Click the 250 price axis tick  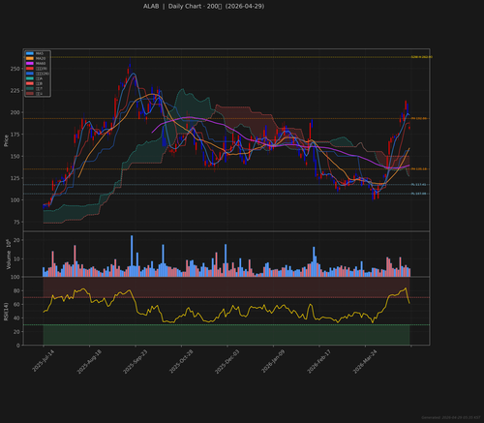(x=15, y=69)
